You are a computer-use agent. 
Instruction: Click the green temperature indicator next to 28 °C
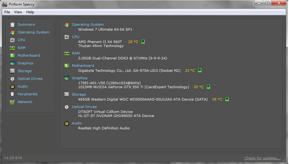(x=143, y=41)
